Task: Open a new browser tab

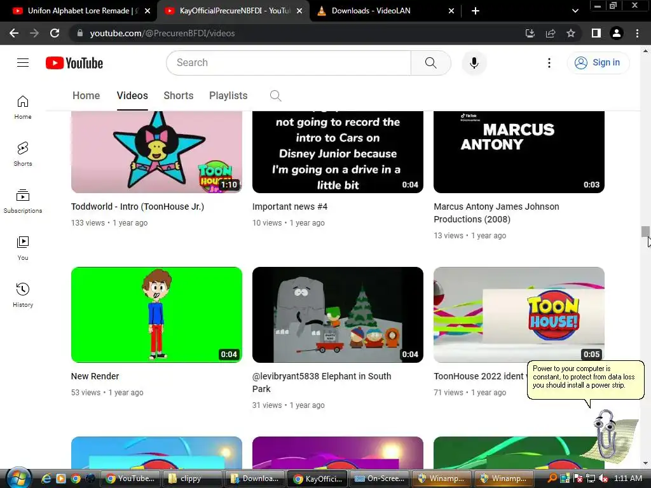Action: (476, 11)
